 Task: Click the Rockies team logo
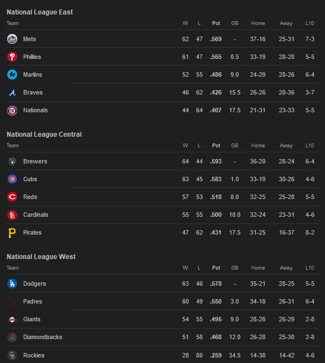[12, 355]
